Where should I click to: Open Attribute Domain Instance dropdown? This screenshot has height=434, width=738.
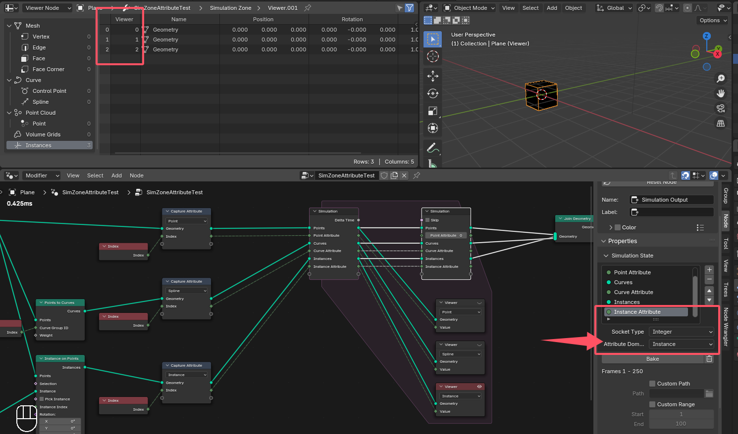click(x=682, y=344)
